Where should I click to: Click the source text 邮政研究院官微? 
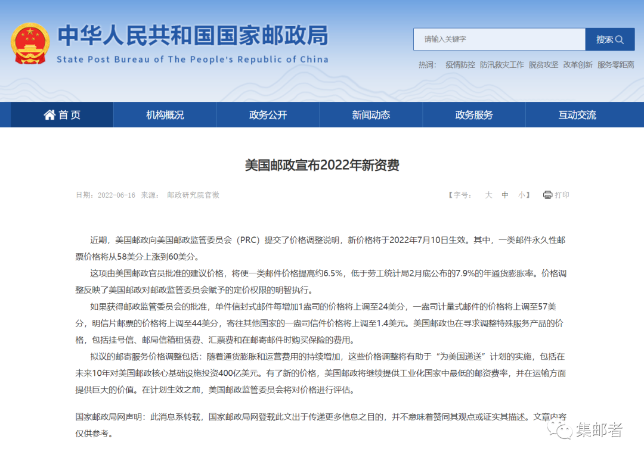coord(193,195)
